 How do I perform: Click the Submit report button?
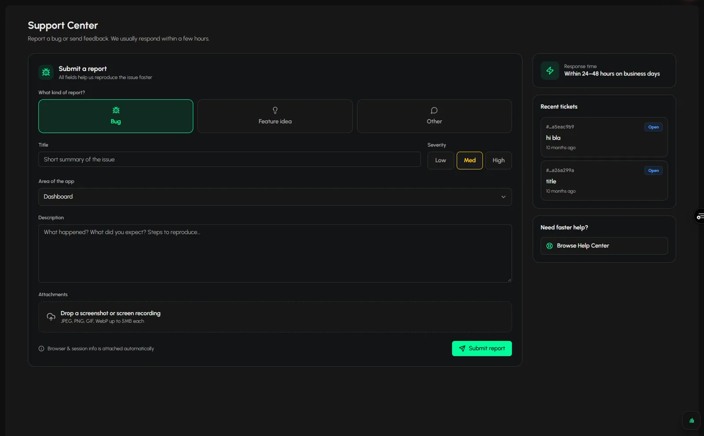482,348
